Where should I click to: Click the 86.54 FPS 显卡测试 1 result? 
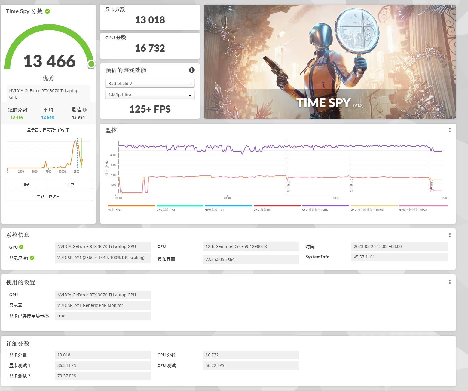pyautogui.click(x=103, y=365)
